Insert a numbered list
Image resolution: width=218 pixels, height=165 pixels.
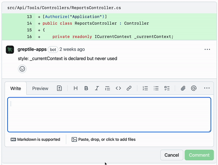coord(145,88)
